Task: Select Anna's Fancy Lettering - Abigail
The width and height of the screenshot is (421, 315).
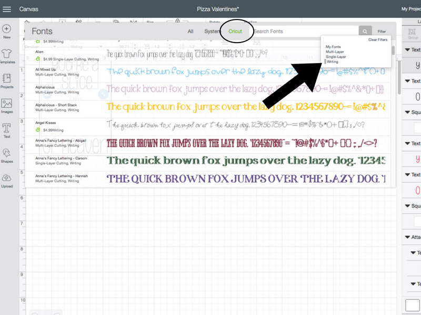Action: click(x=207, y=145)
